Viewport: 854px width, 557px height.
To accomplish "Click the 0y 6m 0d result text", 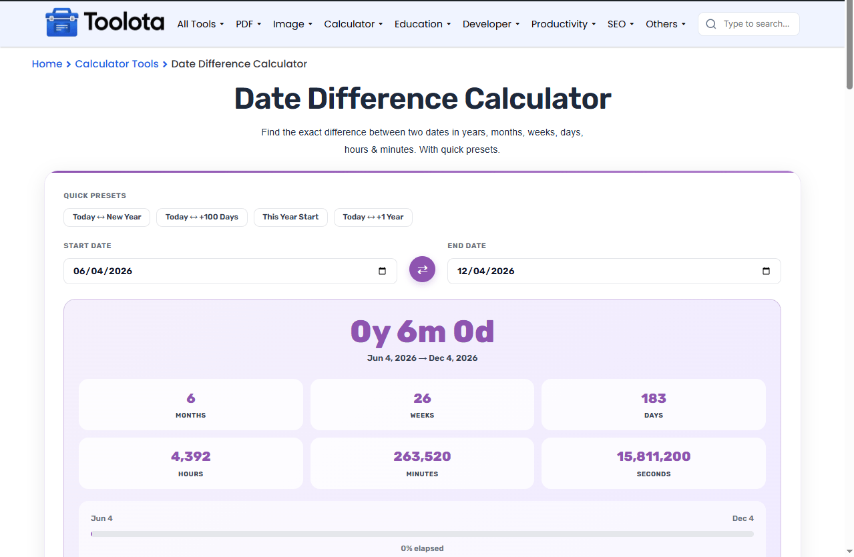I will 422,332.
